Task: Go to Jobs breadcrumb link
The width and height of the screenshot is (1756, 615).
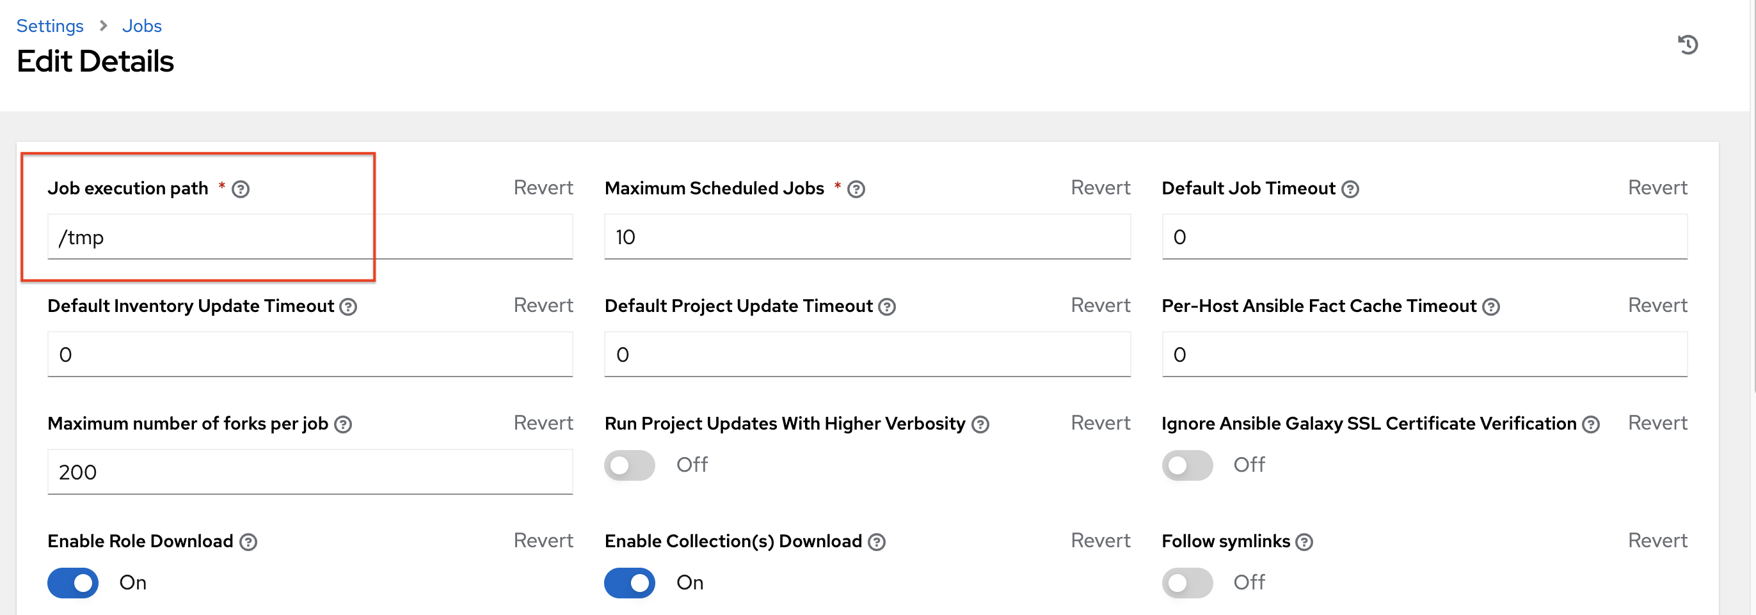Action: (x=142, y=26)
